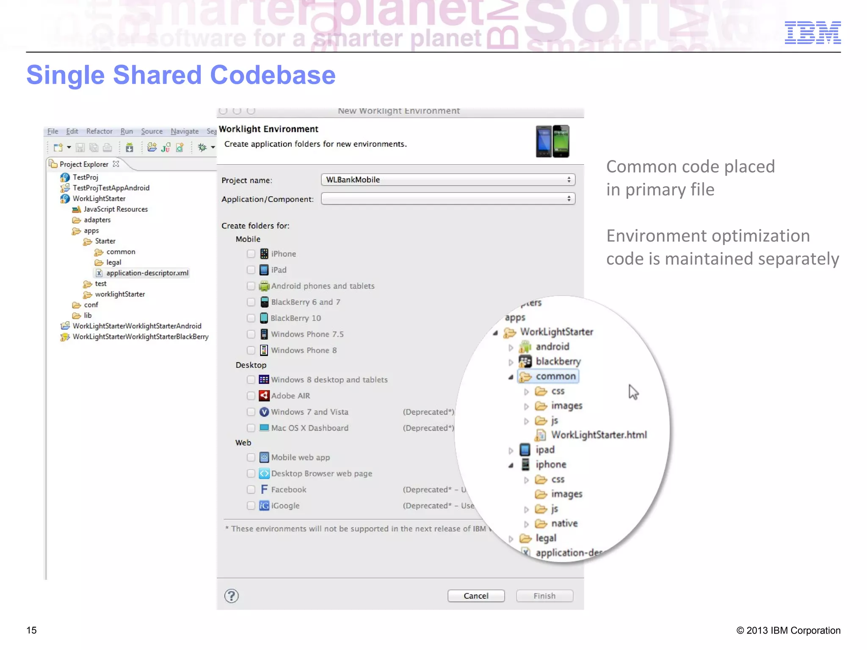Collapse the common folder in magnified tree
This screenshot has width=867, height=650.
tap(511, 377)
